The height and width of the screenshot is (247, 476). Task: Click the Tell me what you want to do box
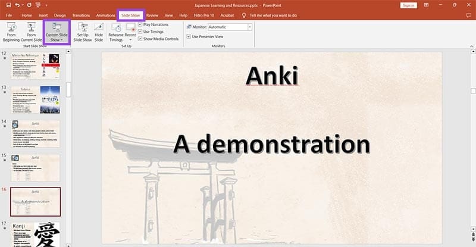pyautogui.click(x=273, y=15)
